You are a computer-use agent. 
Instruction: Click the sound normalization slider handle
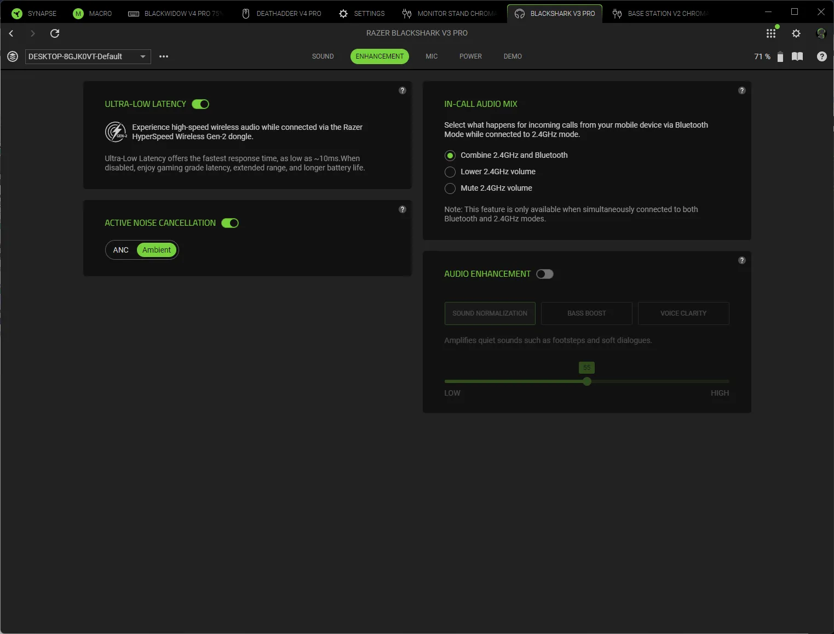(587, 381)
